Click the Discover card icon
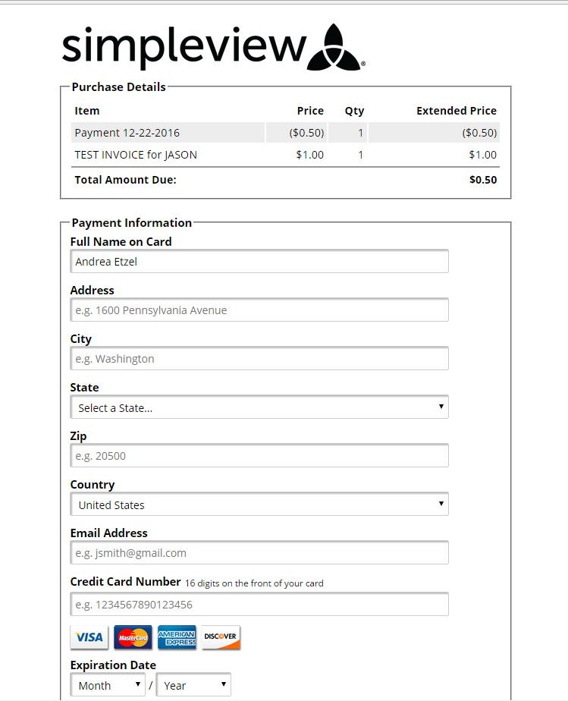Image resolution: width=568 pixels, height=701 pixels. 221,637
